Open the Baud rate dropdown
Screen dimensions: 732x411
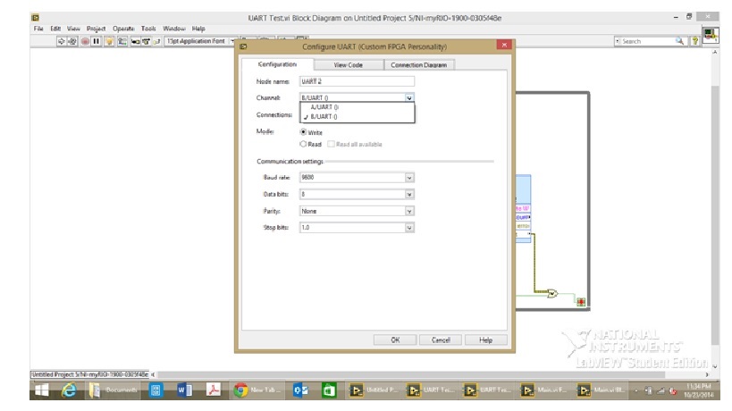point(409,178)
